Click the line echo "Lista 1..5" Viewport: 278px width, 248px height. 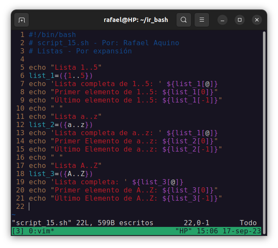(x=65, y=68)
